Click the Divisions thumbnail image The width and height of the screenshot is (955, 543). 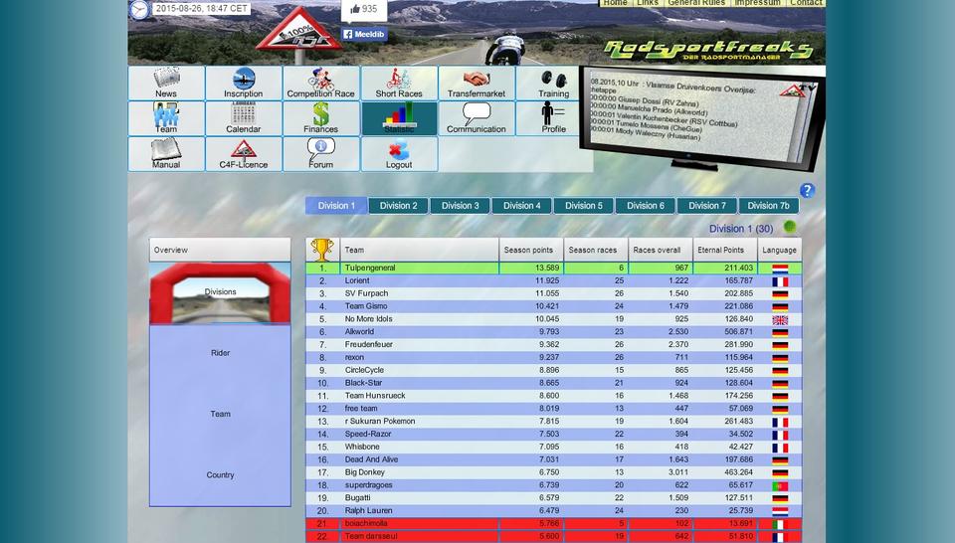(x=220, y=292)
